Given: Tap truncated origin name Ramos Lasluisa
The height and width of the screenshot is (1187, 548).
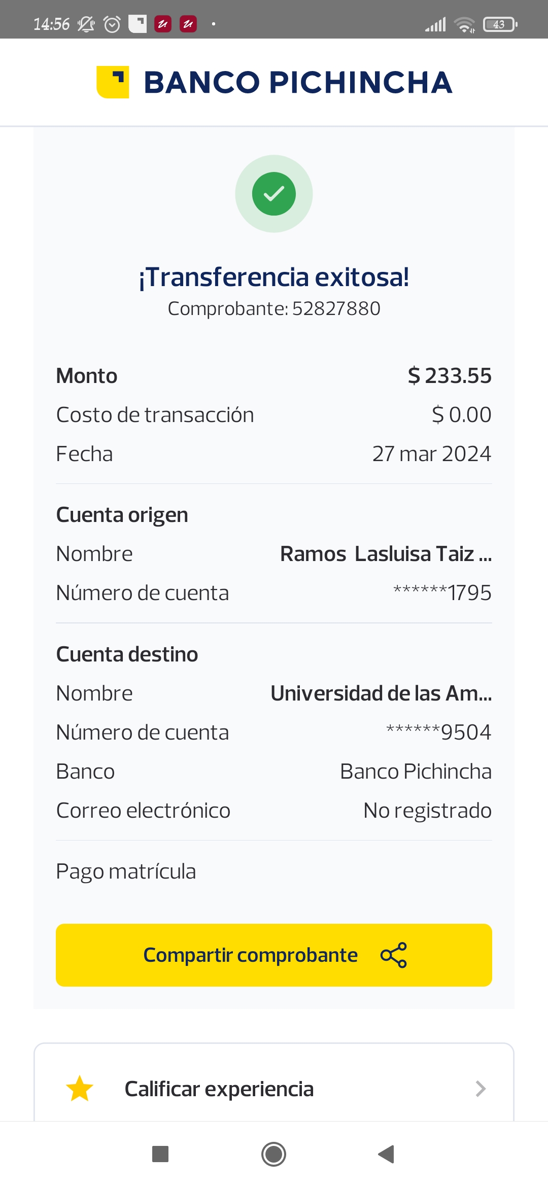Looking at the screenshot, I should coord(386,554).
